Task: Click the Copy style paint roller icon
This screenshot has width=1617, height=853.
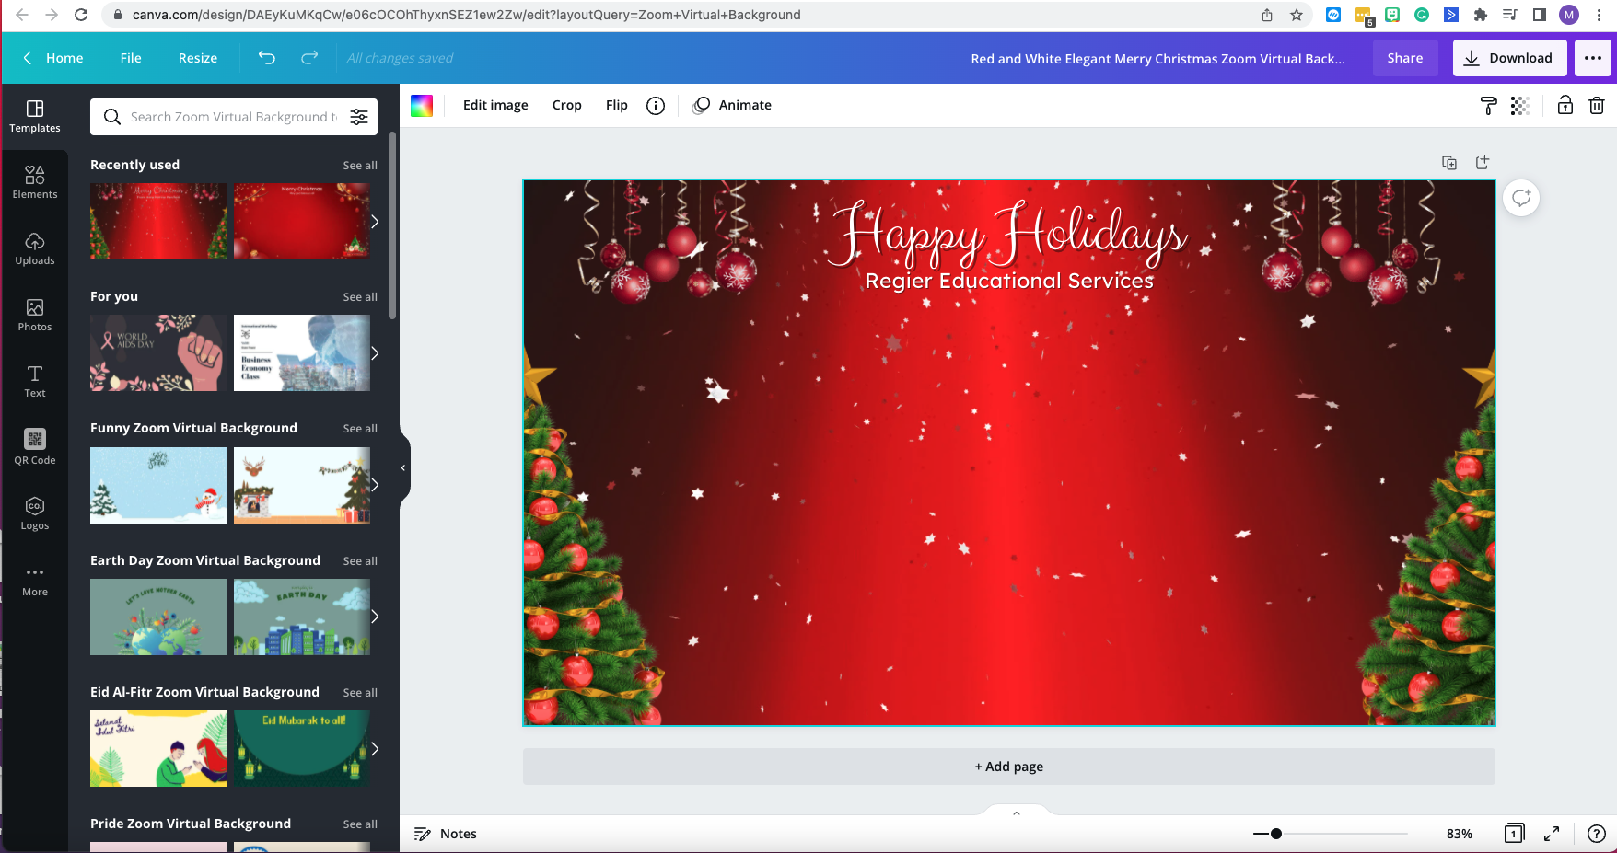Action: (1489, 106)
